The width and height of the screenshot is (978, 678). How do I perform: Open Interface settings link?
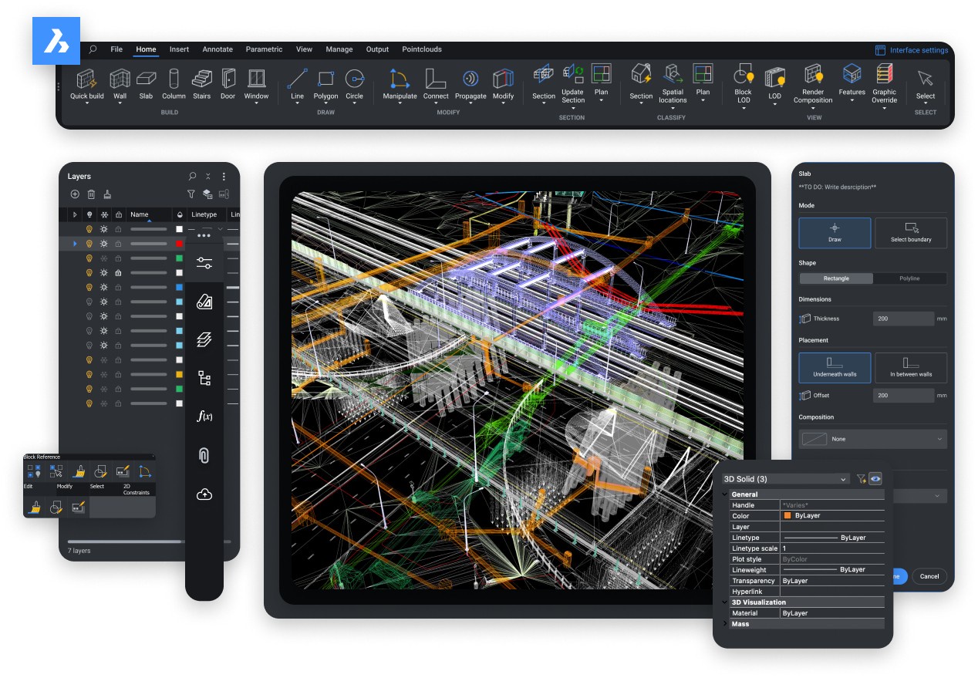[912, 50]
